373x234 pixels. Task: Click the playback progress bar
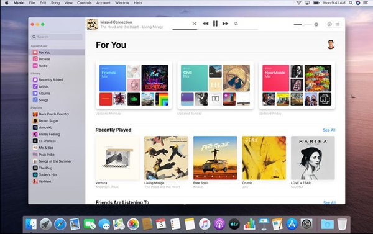[215, 29]
